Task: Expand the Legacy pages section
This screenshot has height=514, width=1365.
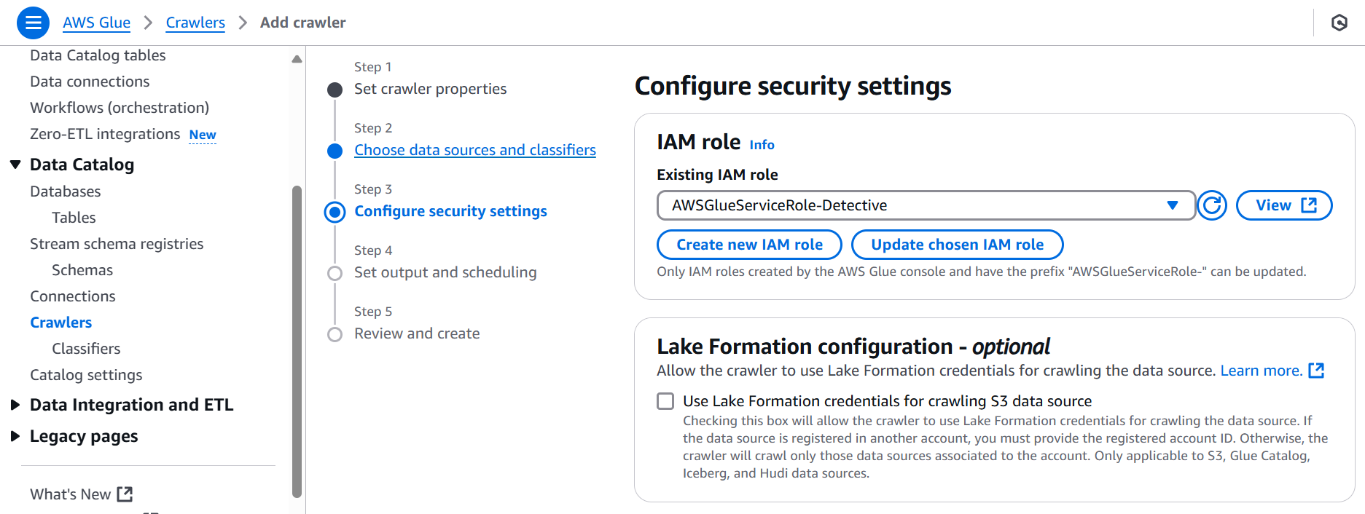Action: tap(15, 436)
